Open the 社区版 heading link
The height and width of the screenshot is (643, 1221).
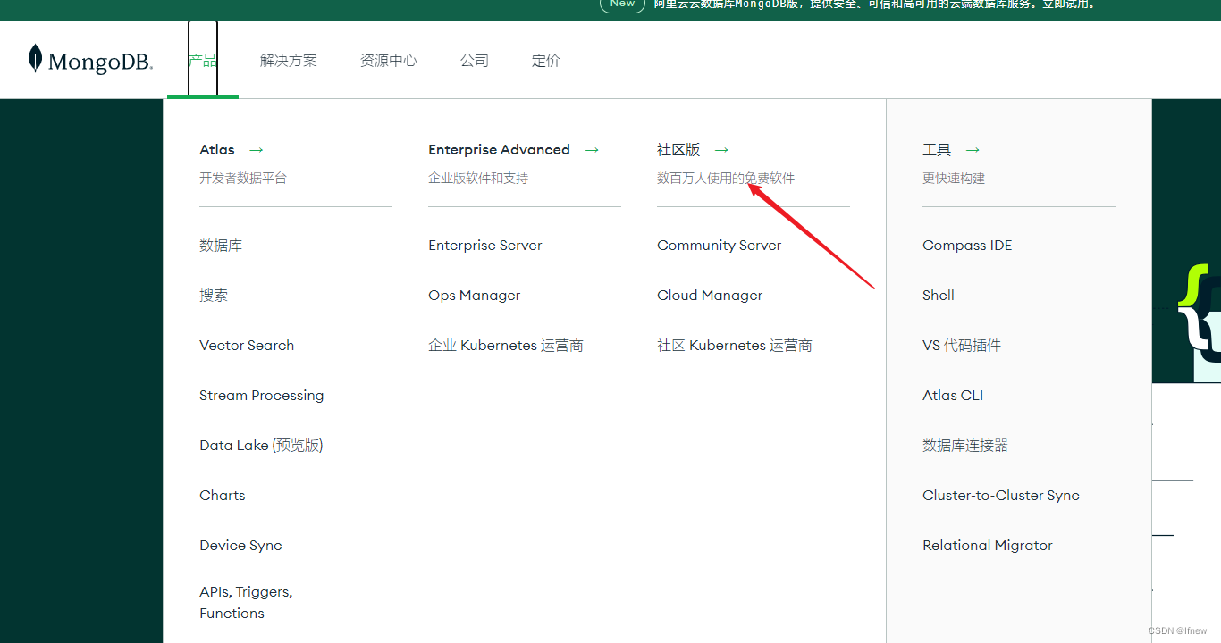(678, 150)
